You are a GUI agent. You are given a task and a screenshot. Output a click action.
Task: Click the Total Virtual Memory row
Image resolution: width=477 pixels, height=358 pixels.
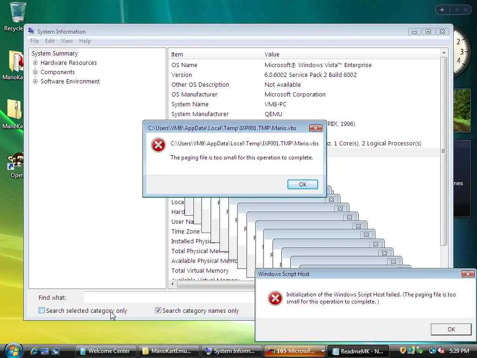tap(200, 270)
